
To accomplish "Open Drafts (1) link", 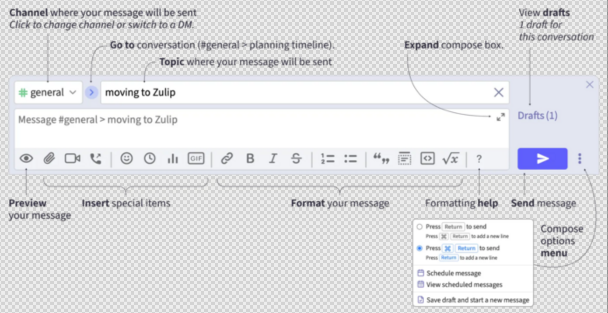I will [x=538, y=116].
